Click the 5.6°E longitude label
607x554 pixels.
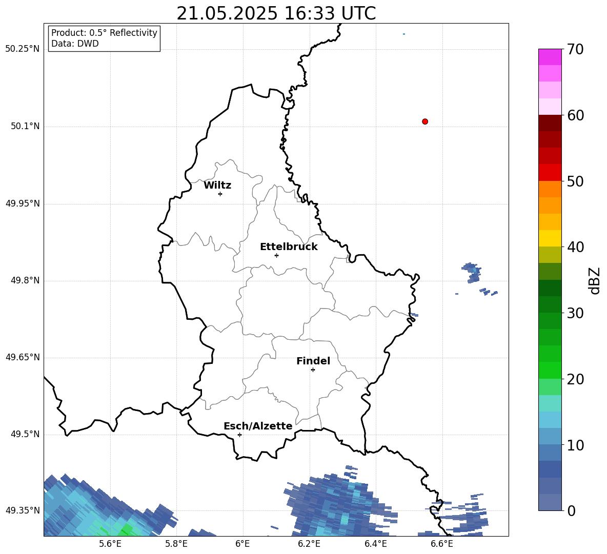110,544
